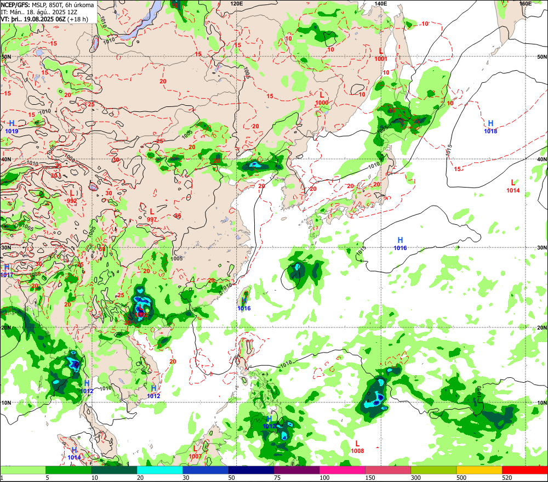The width and height of the screenshot is (548, 482).
Task: Click the L 1002 low over heavy rain
Action: (140, 311)
